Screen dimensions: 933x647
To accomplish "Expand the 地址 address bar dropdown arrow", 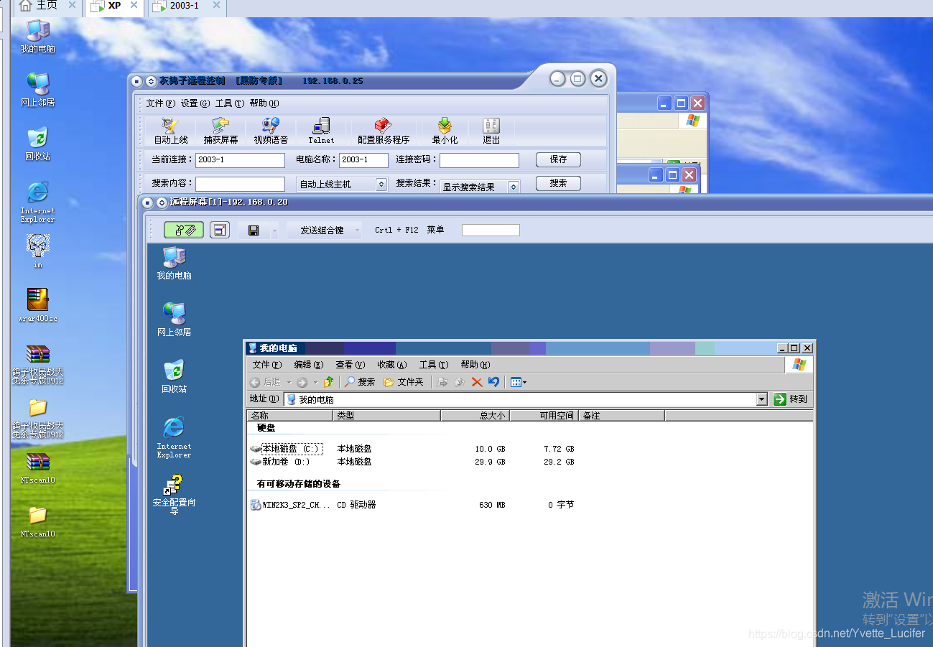I will (762, 399).
